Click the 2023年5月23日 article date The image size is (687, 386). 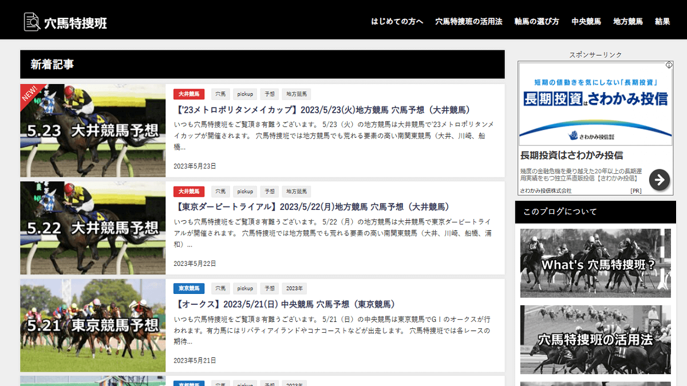click(195, 166)
